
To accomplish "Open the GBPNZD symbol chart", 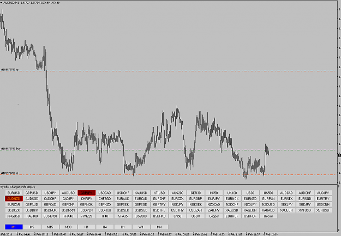I will pos(105,204).
